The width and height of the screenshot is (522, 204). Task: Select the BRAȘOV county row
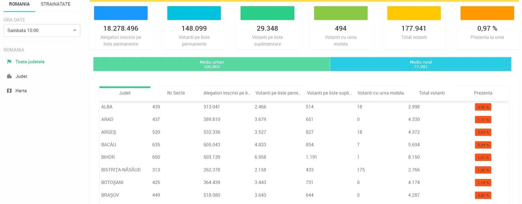coord(110,195)
